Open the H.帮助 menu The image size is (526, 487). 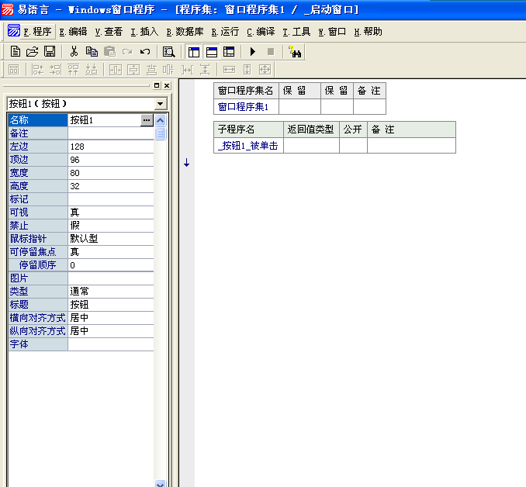coord(368,32)
